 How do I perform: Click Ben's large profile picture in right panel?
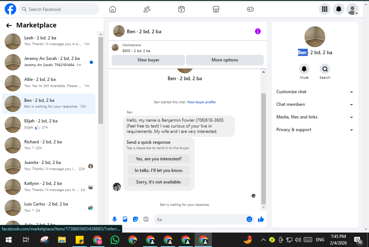[x=315, y=37]
